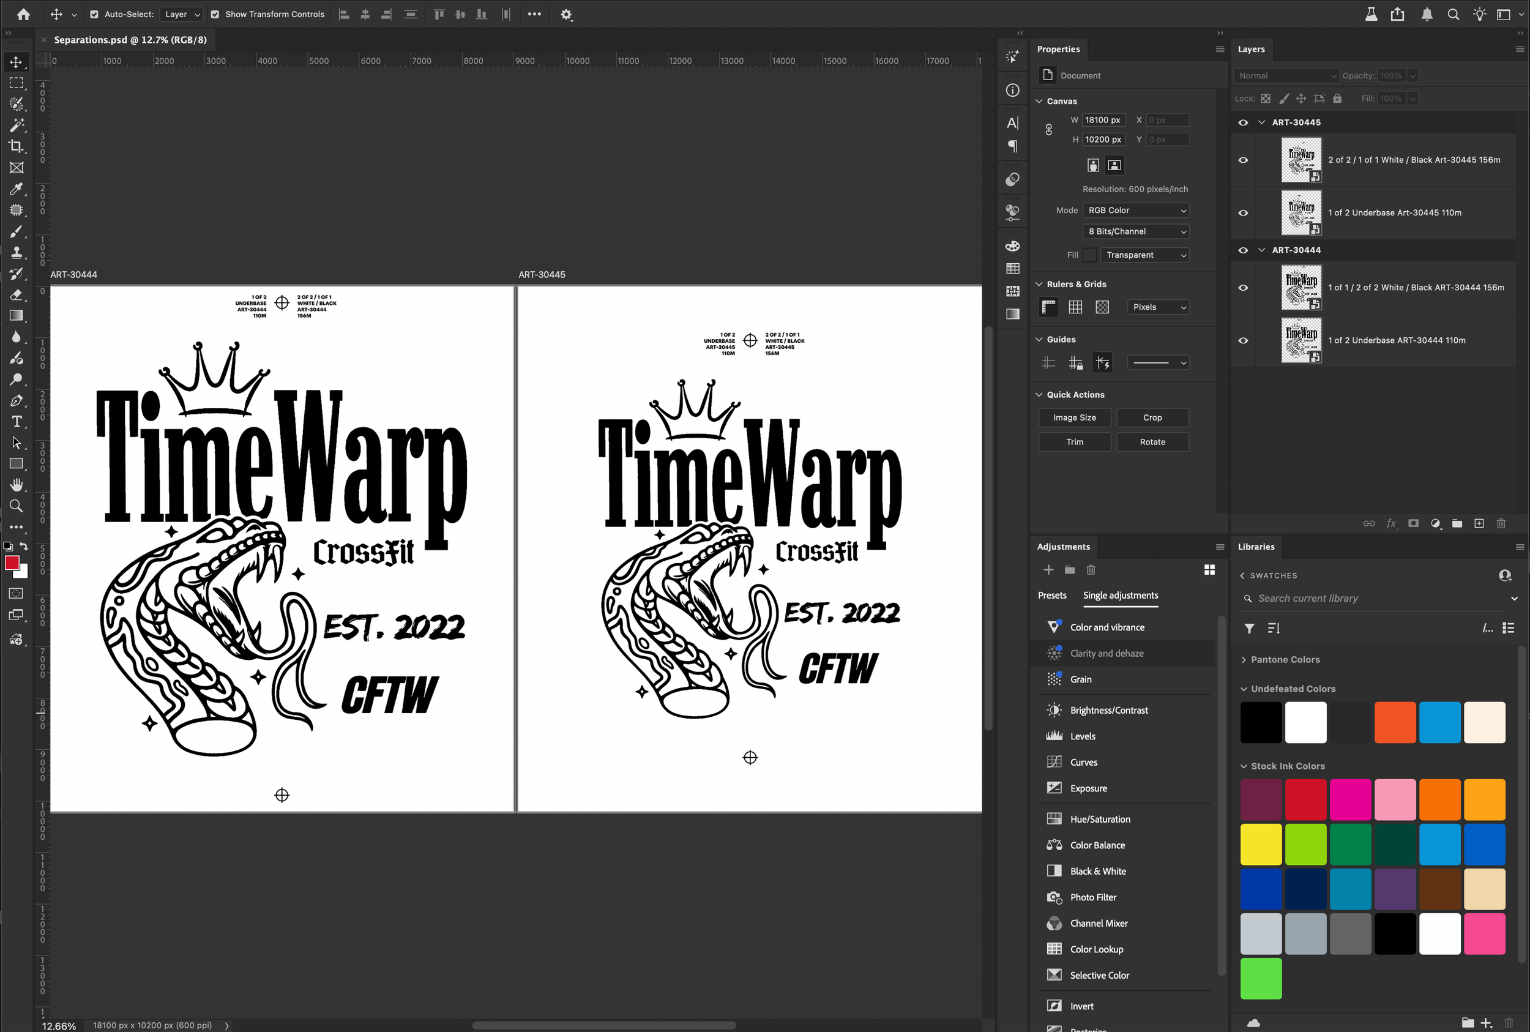Click the add layer mask icon

(1413, 524)
